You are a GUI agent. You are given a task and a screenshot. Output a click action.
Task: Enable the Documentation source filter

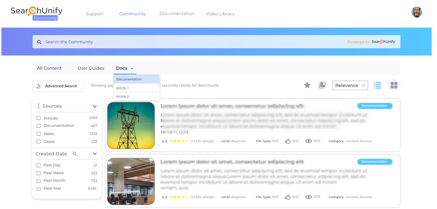(x=39, y=126)
